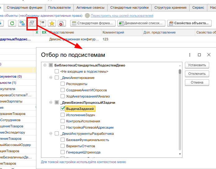Click the yellow star favorites icon
Viewport: 216px width, 169px height.
click(52, 23)
